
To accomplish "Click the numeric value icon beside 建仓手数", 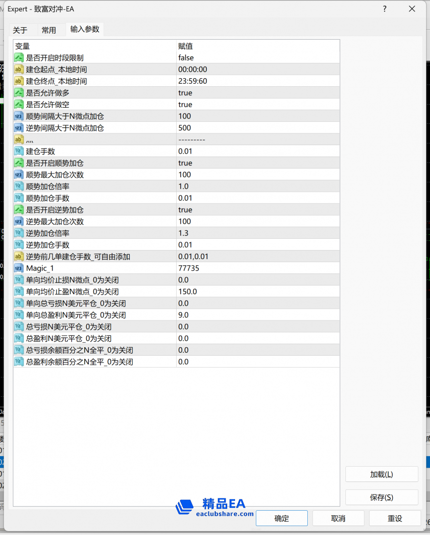I will tap(18, 151).
